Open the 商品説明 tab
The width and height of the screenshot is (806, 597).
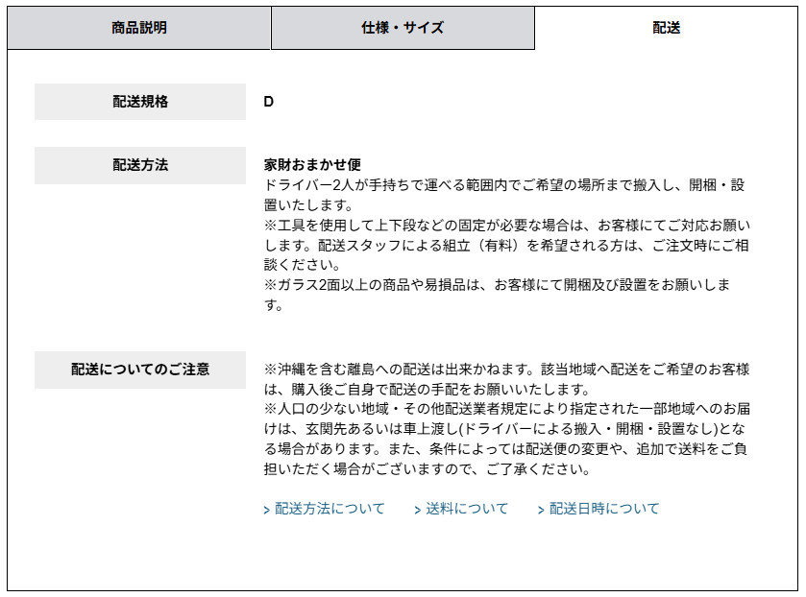[139, 28]
